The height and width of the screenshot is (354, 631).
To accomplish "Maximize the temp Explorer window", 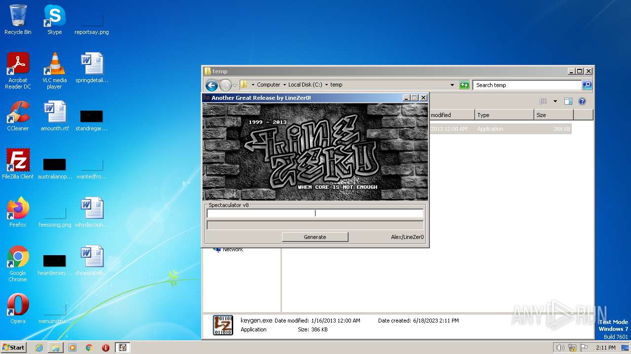I will coord(579,71).
